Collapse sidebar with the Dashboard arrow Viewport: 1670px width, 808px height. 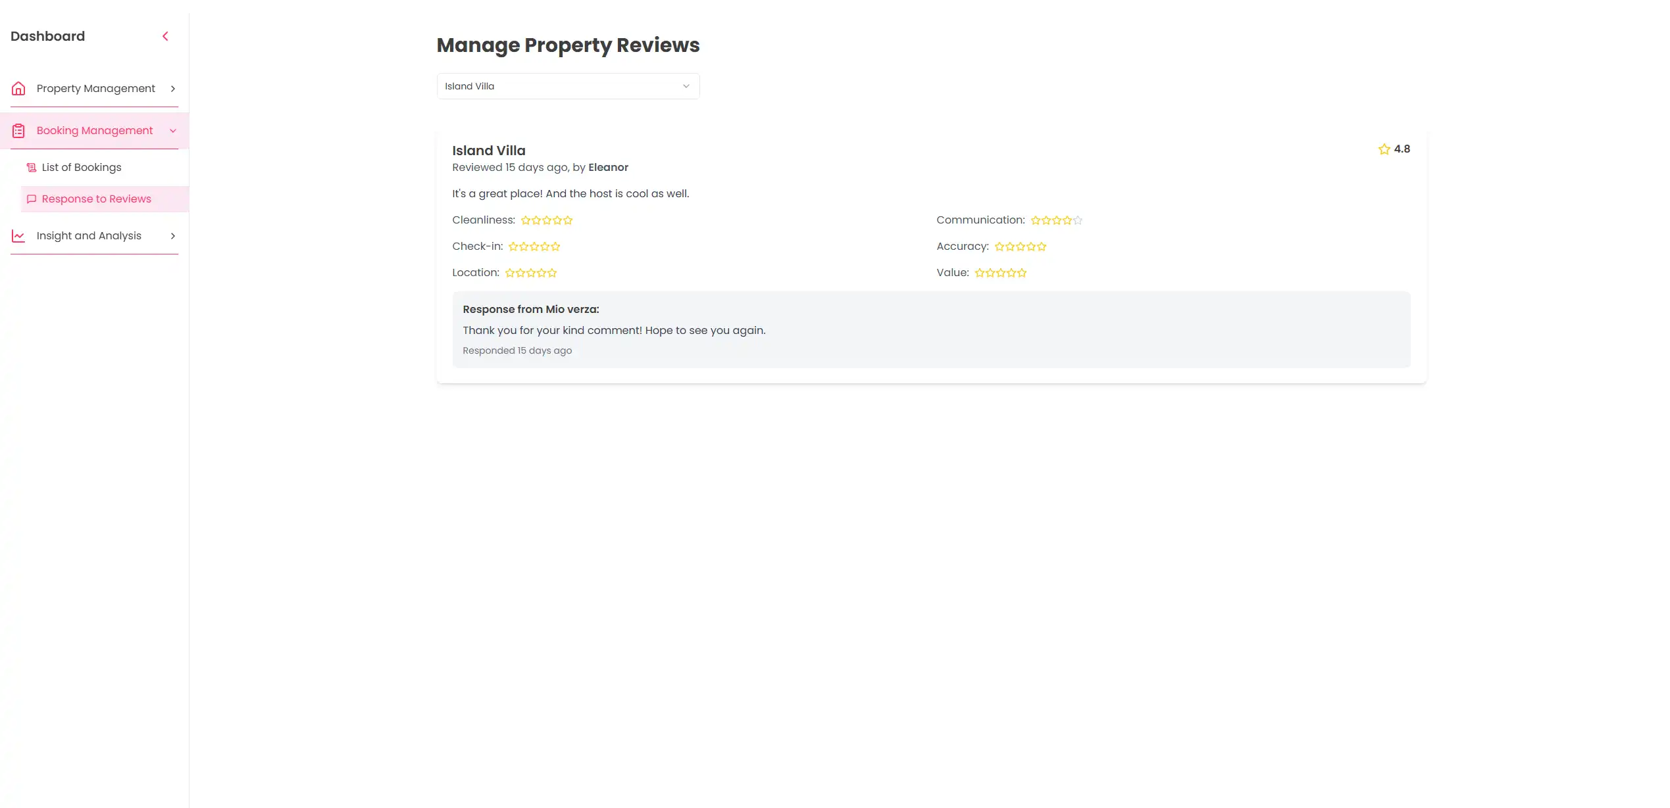[165, 36]
